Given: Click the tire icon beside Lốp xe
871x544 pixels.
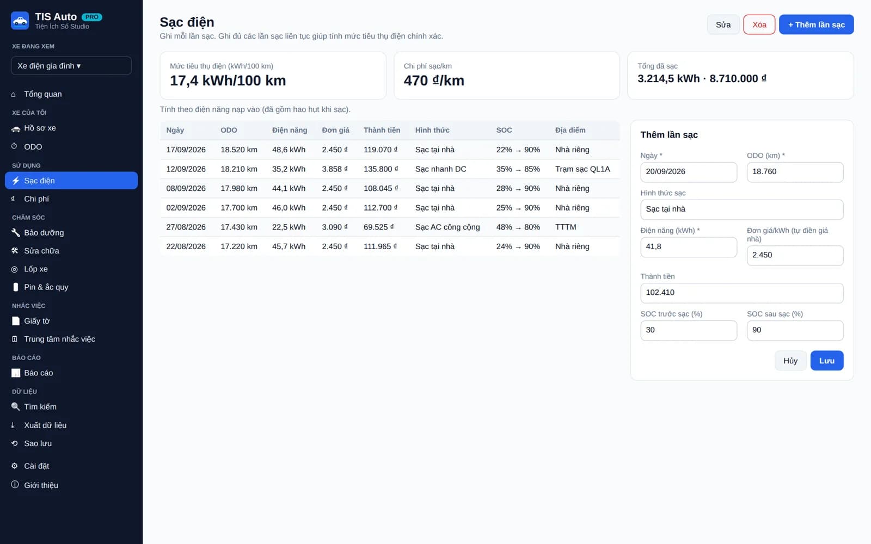Looking at the screenshot, I should (15, 269).
